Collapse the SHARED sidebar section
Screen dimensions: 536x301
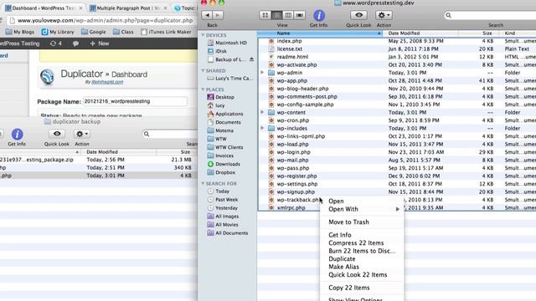tap(203, 70)
